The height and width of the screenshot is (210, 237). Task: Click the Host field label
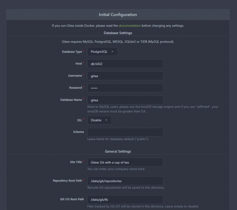click(x=79, y=64)
